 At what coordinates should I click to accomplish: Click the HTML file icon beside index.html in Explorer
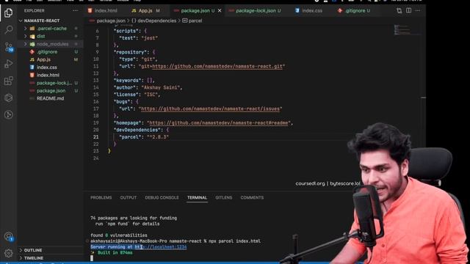[x=32, y=75]
